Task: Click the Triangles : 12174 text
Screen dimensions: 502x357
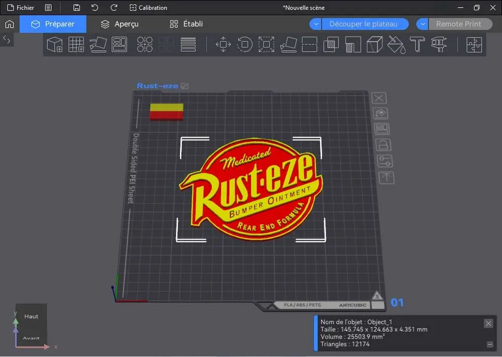Action: 345,344
